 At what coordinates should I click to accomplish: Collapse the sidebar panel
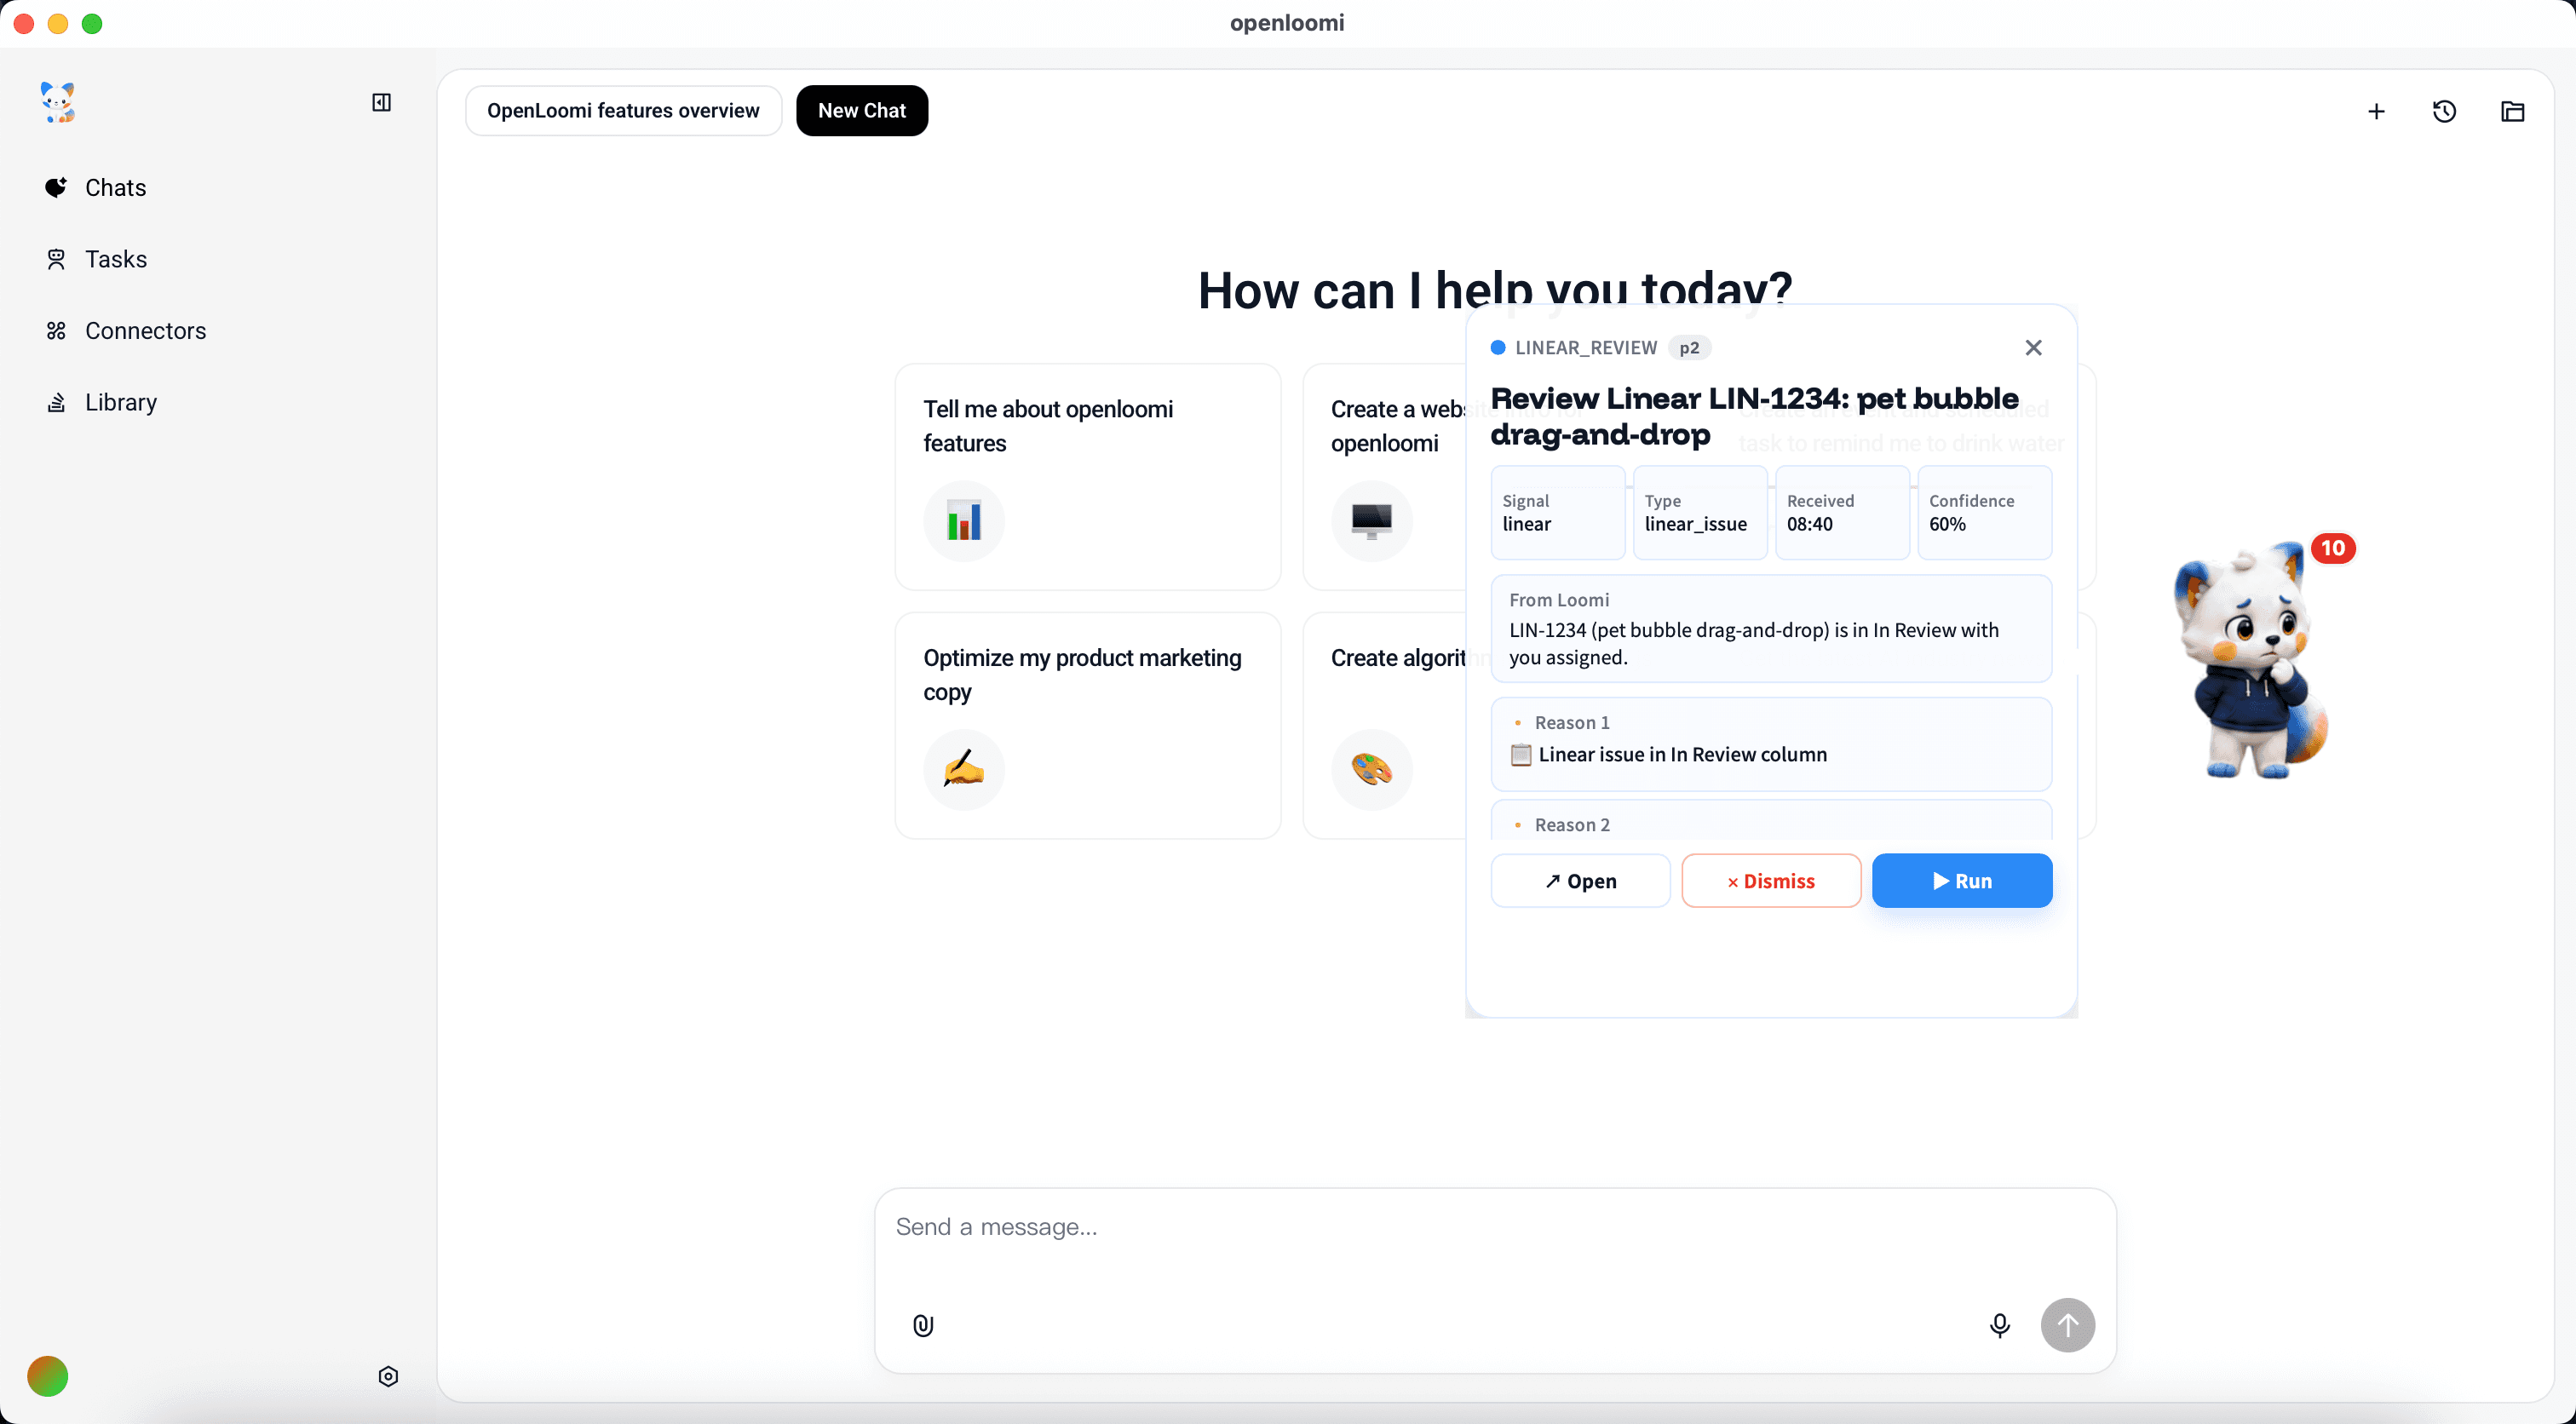pyautogui.click(x=381, y=102)
